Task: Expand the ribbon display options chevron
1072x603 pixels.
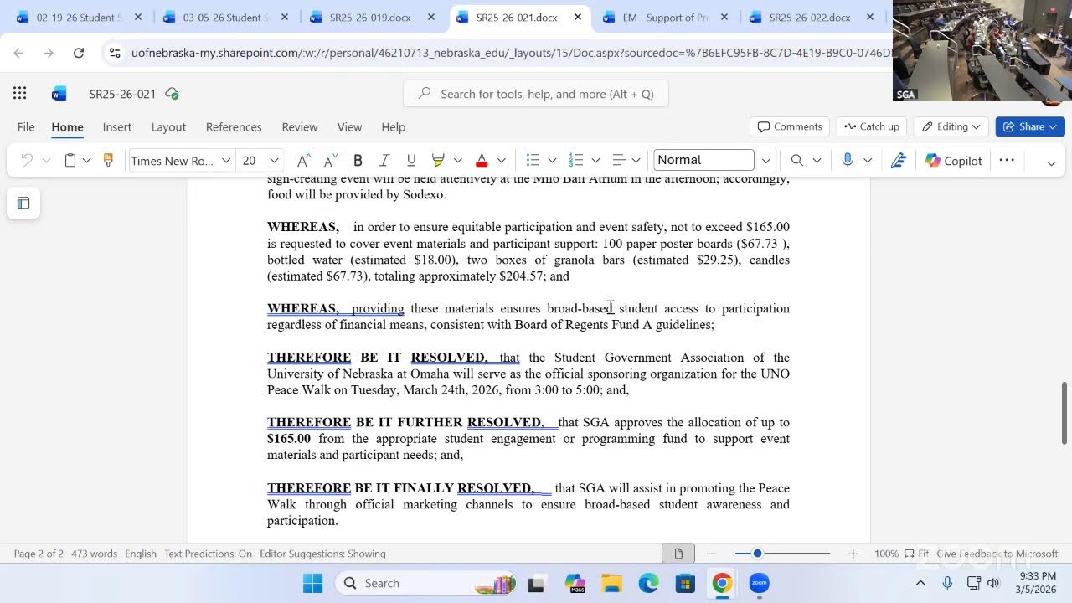Action: pos(1051,162)
